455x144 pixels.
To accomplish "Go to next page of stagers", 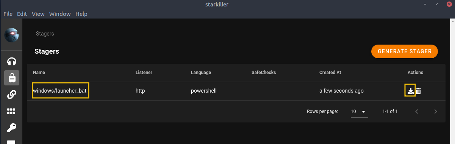I will pyautogui.click(x=436, y=111).
